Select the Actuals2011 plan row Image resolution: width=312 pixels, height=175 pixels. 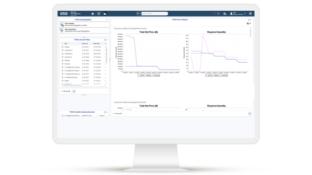(x=83, y=51)
